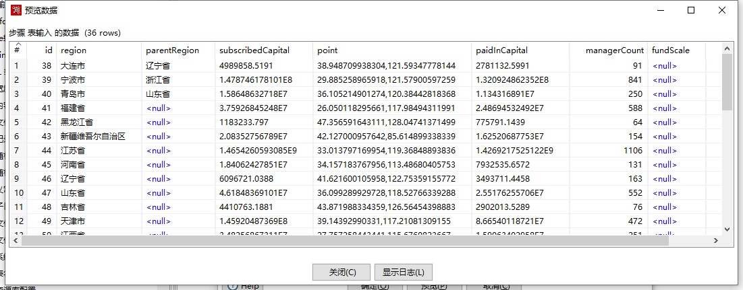
Task: Select the 大连市 region cell
Action: (x=73, y=66)
